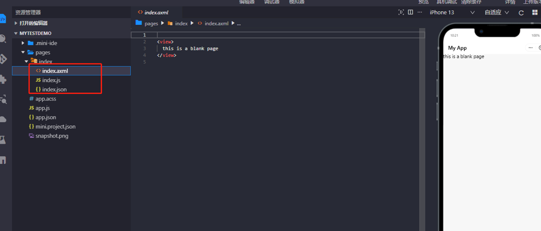Collapse the MYTESTDEMO project root
The height and width of the screenshot is (231, 541).
16,33
